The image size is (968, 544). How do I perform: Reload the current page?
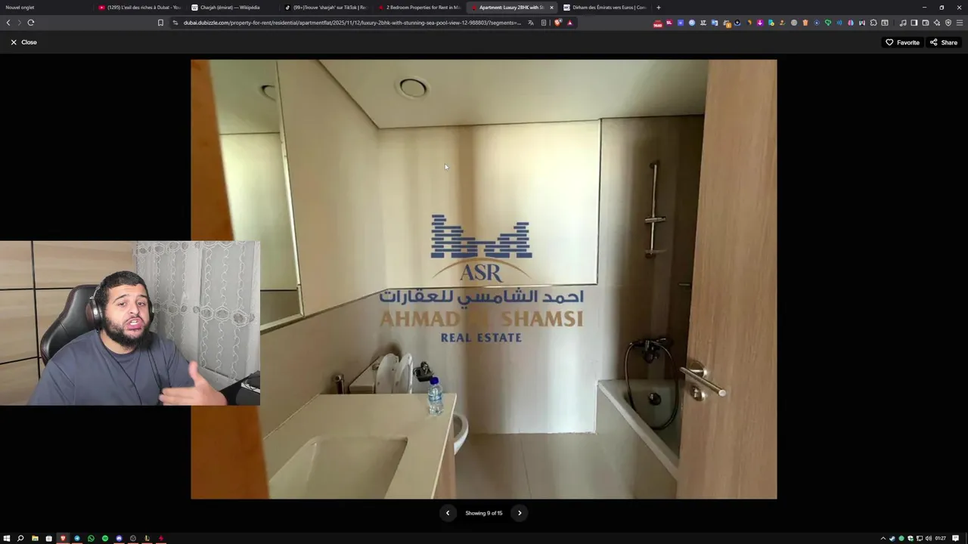tap(31, 23)
